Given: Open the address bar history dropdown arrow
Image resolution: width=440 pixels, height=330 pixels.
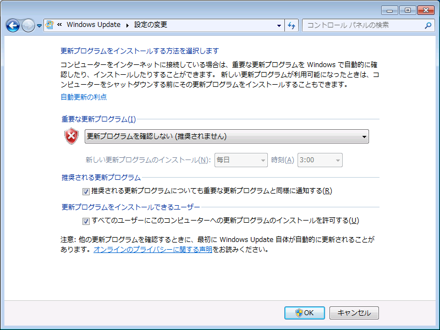Looking at the screenshot, I should [x=279, y=25].
